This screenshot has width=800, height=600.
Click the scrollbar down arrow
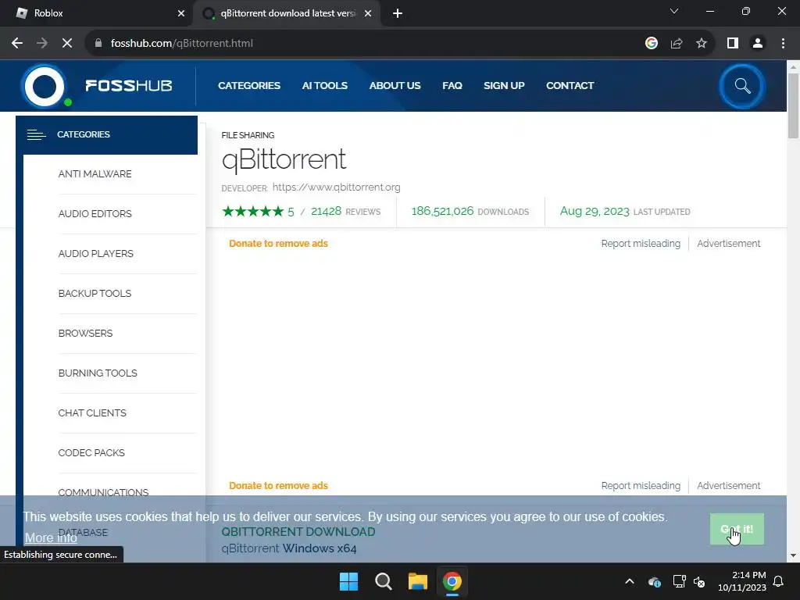pyautogui.click(x=793, y=555)
